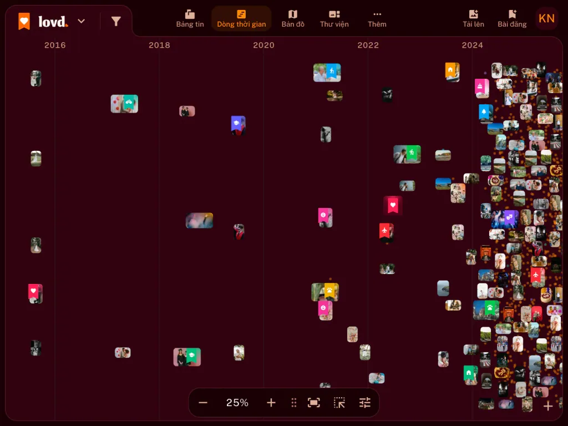Screen dimensions: 568x426
Task: Open the photo with blue walking-person badge
Action: [327, 73]
